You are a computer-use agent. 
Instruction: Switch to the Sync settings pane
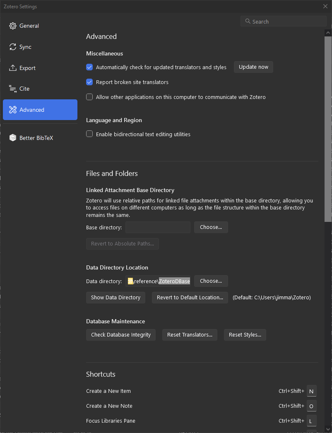pos(40,47)
